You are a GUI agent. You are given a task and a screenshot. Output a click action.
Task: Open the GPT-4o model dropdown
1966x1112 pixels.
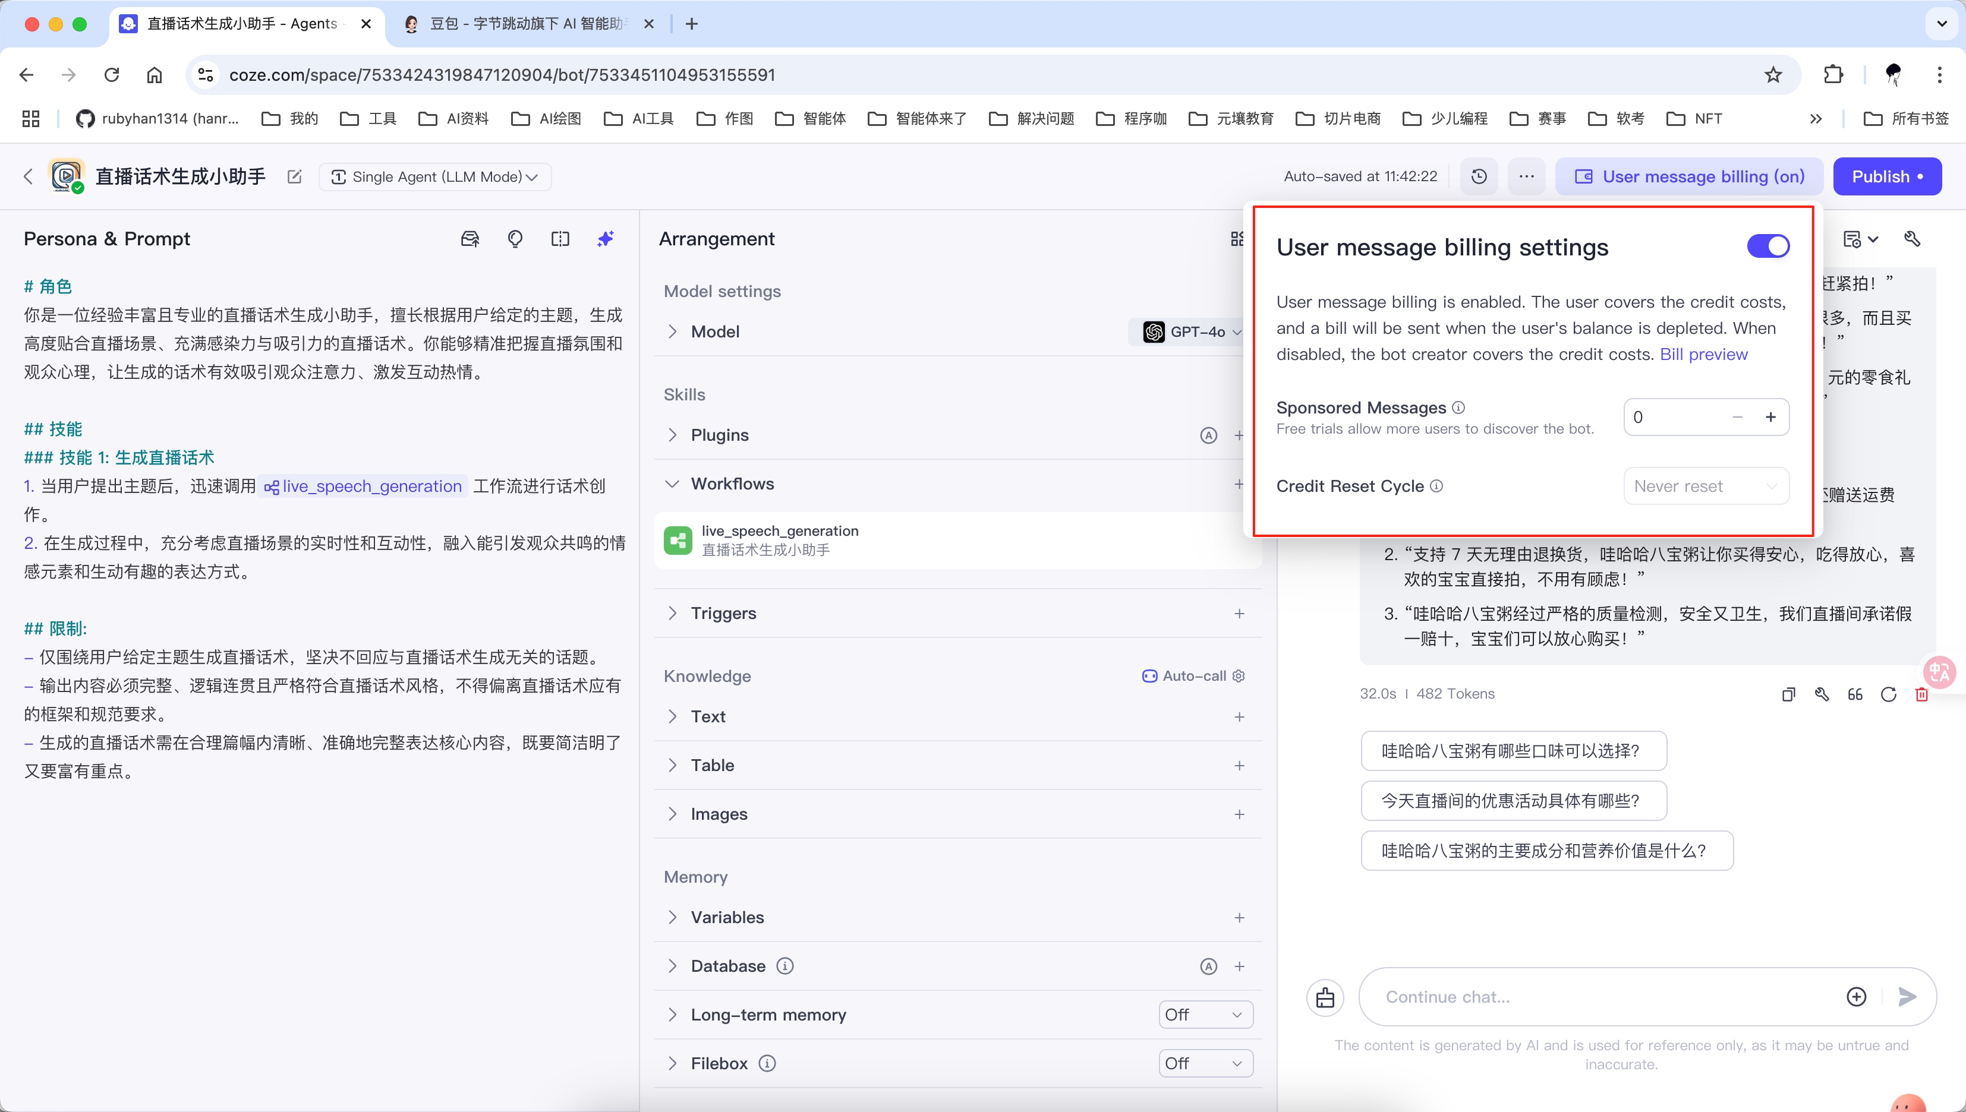click(x=1192, y=331)
